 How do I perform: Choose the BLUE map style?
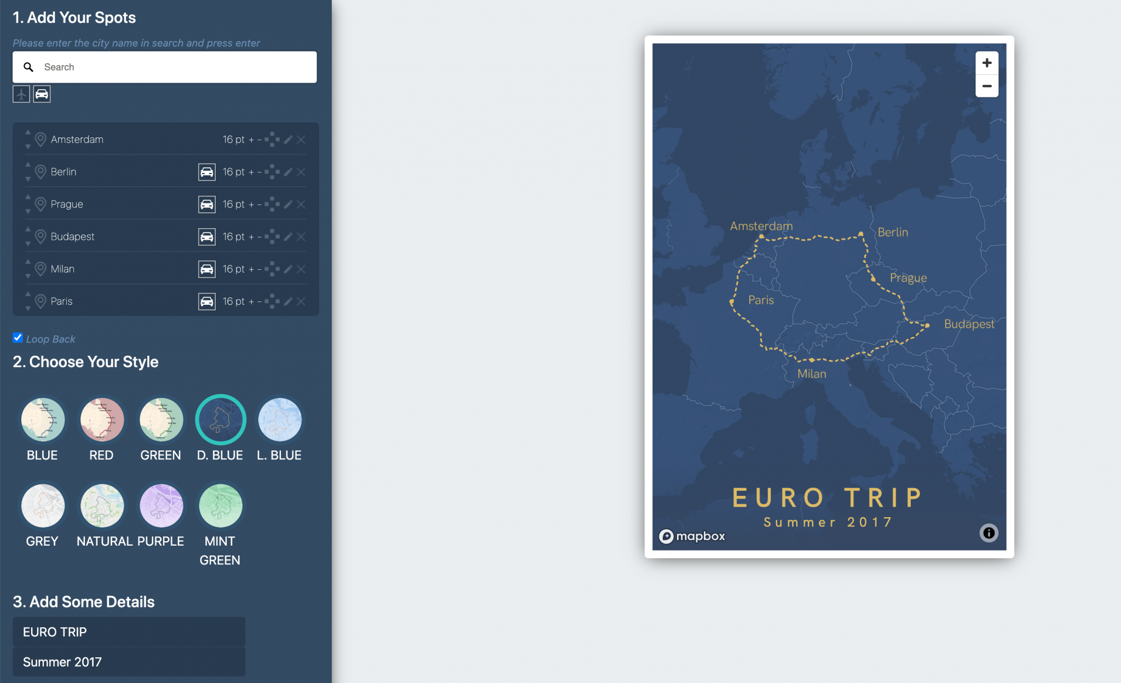tap(43, 420)
